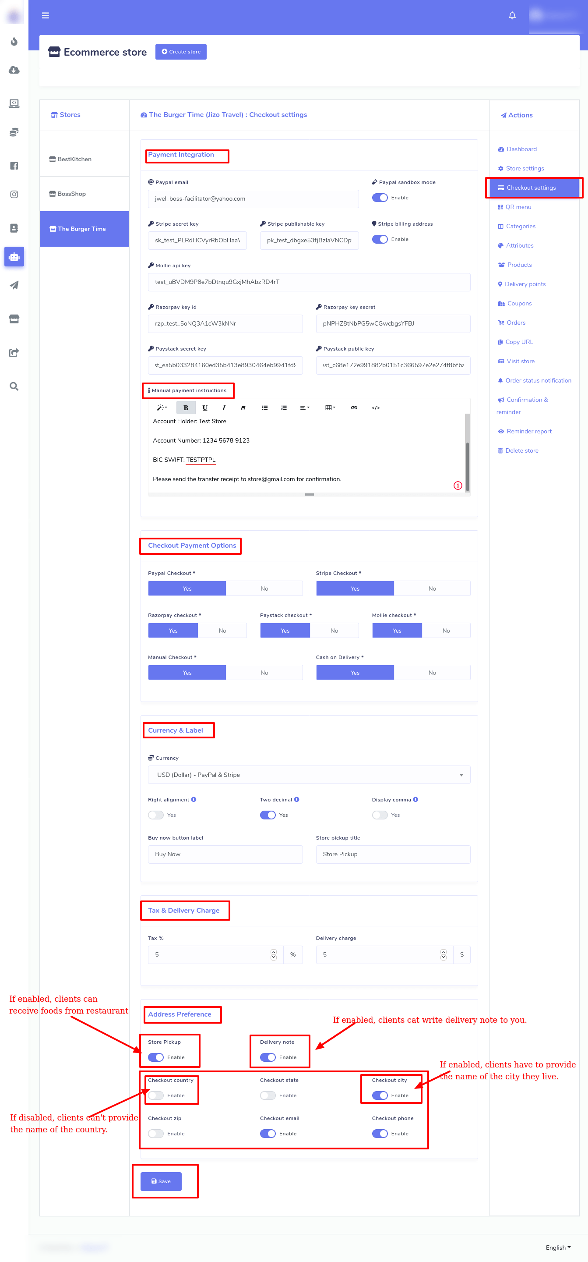Expand the Currency dropdown
This screenshot has width=588, height=1262.
[x=308, y=775]
